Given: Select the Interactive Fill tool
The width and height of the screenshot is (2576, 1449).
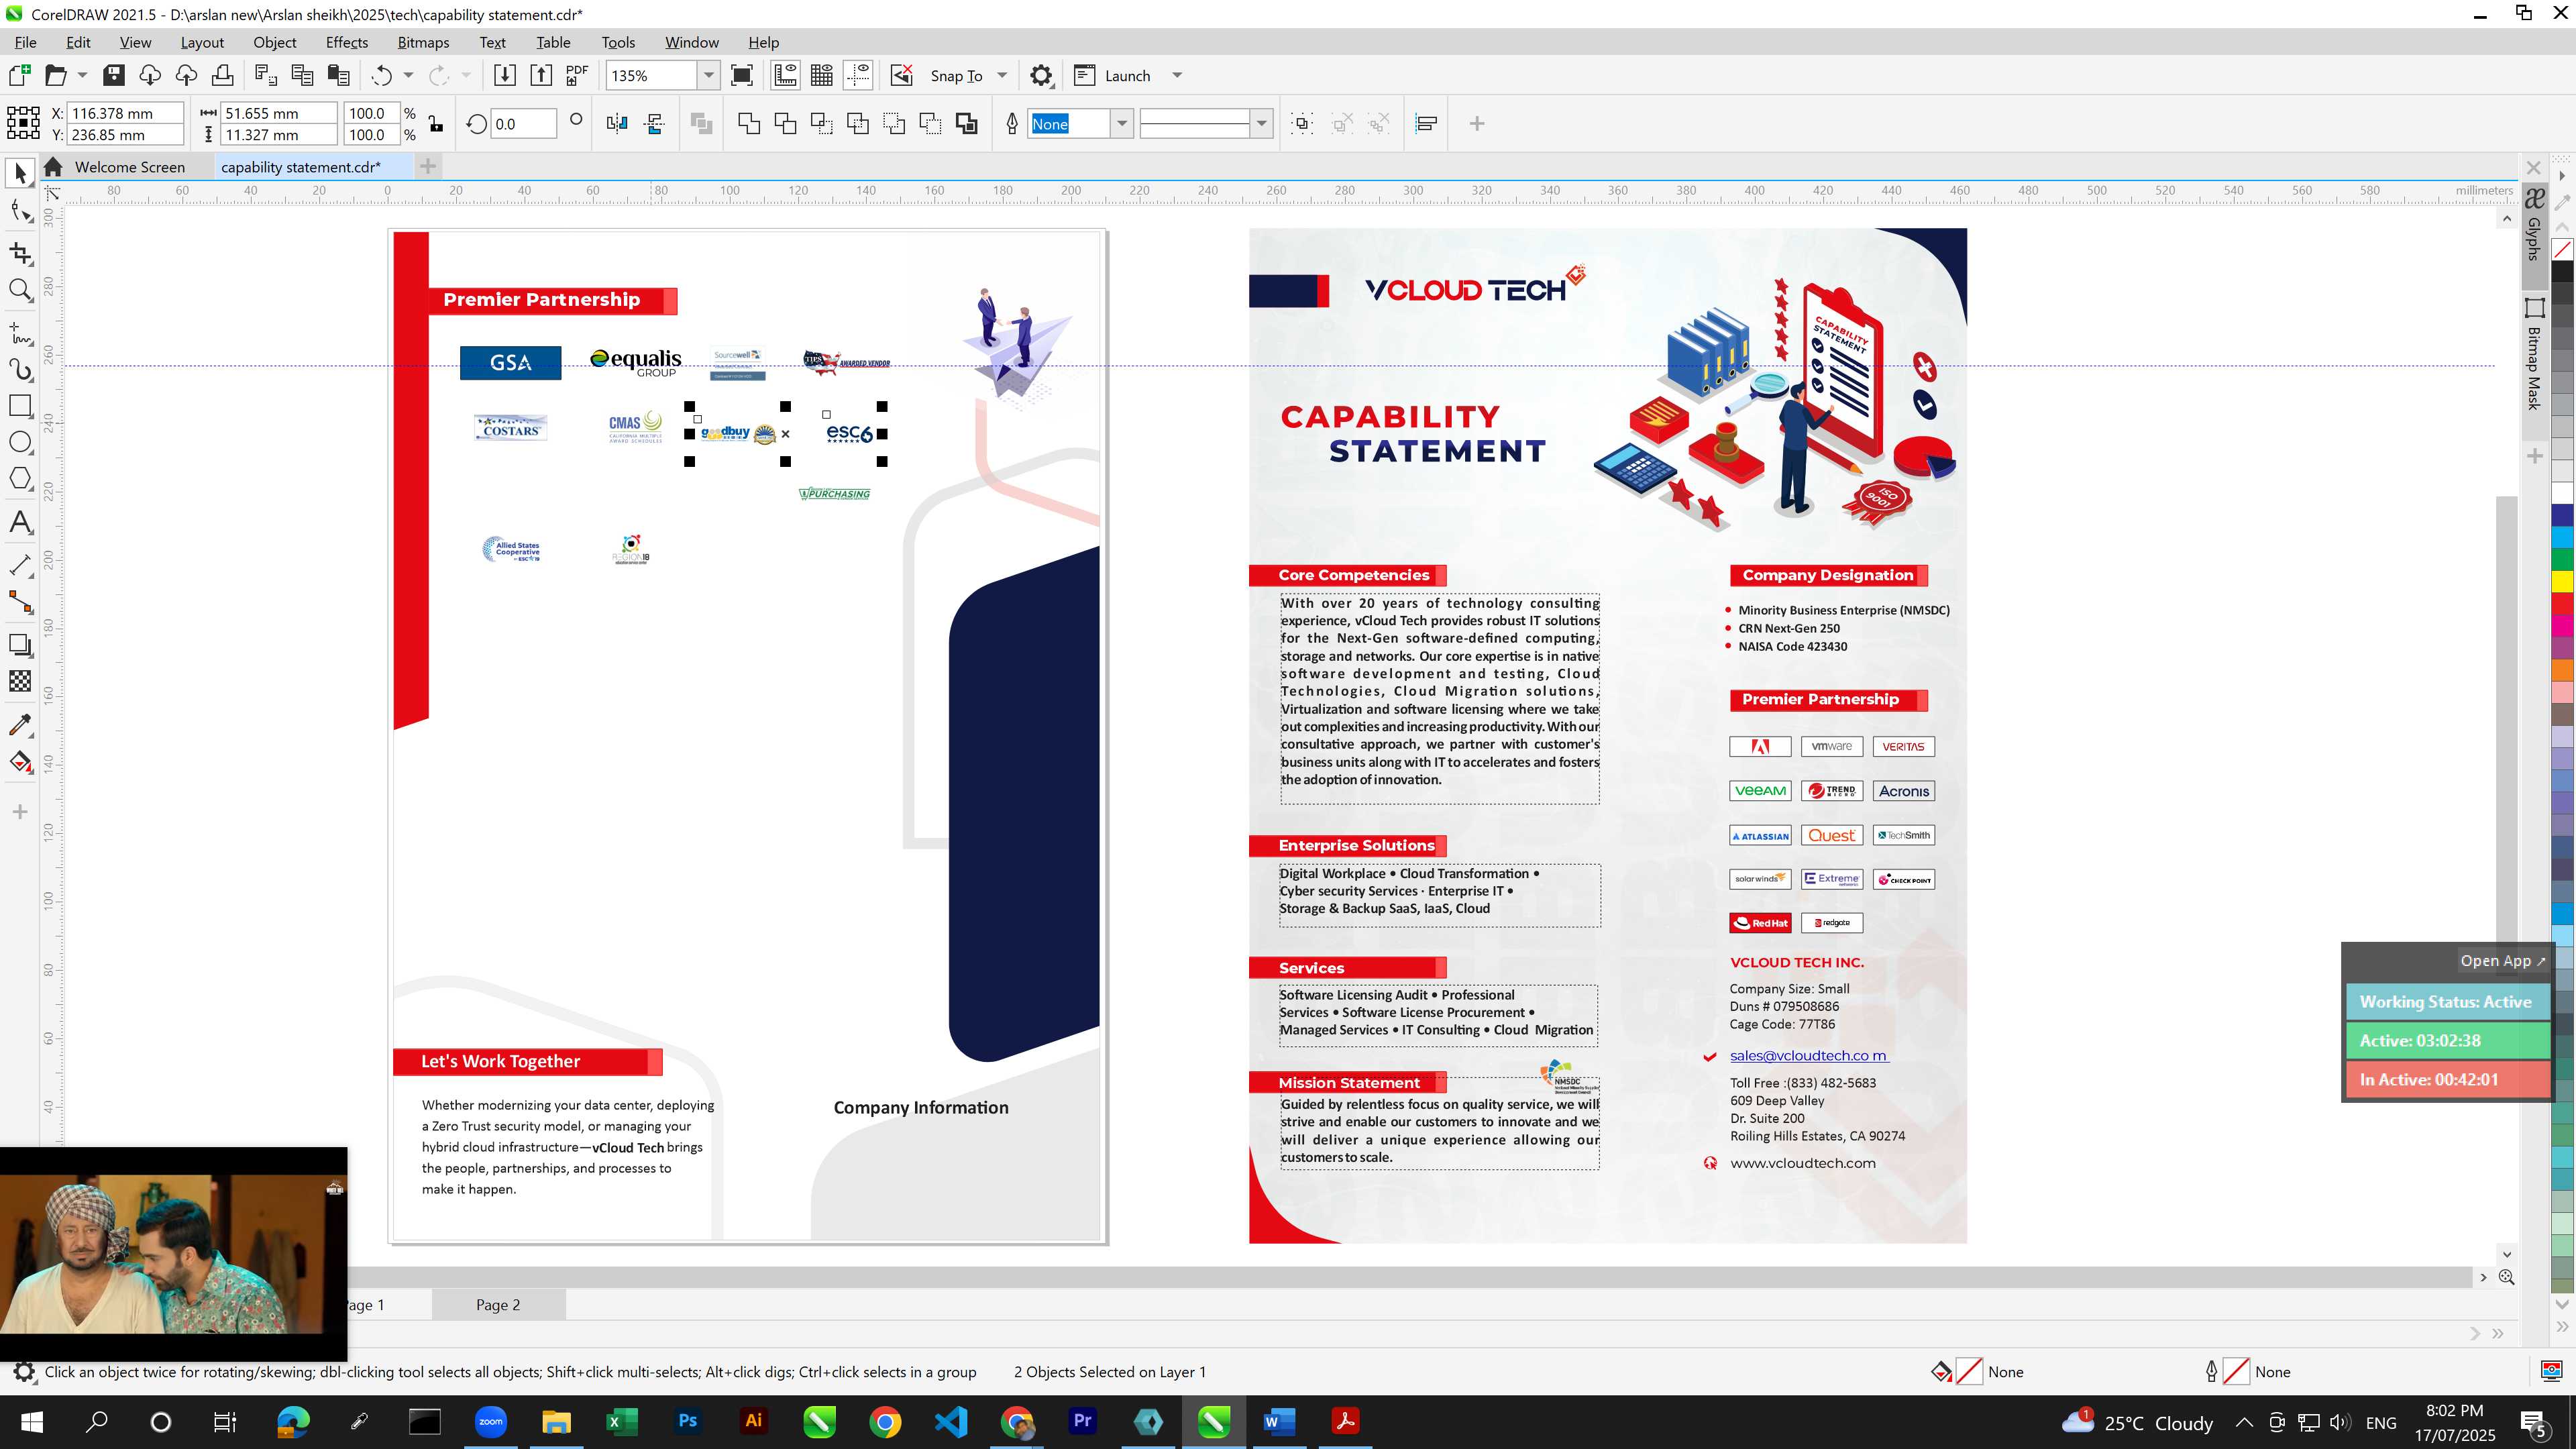Looking at the screenshot, I should point(20,762).
